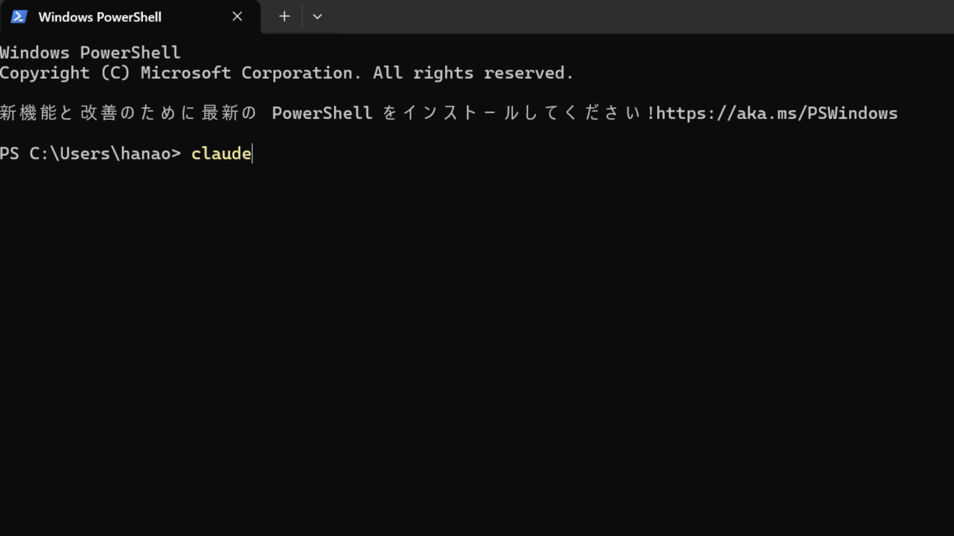Click the Windows PowerShell tab title text

click(99, 16)
